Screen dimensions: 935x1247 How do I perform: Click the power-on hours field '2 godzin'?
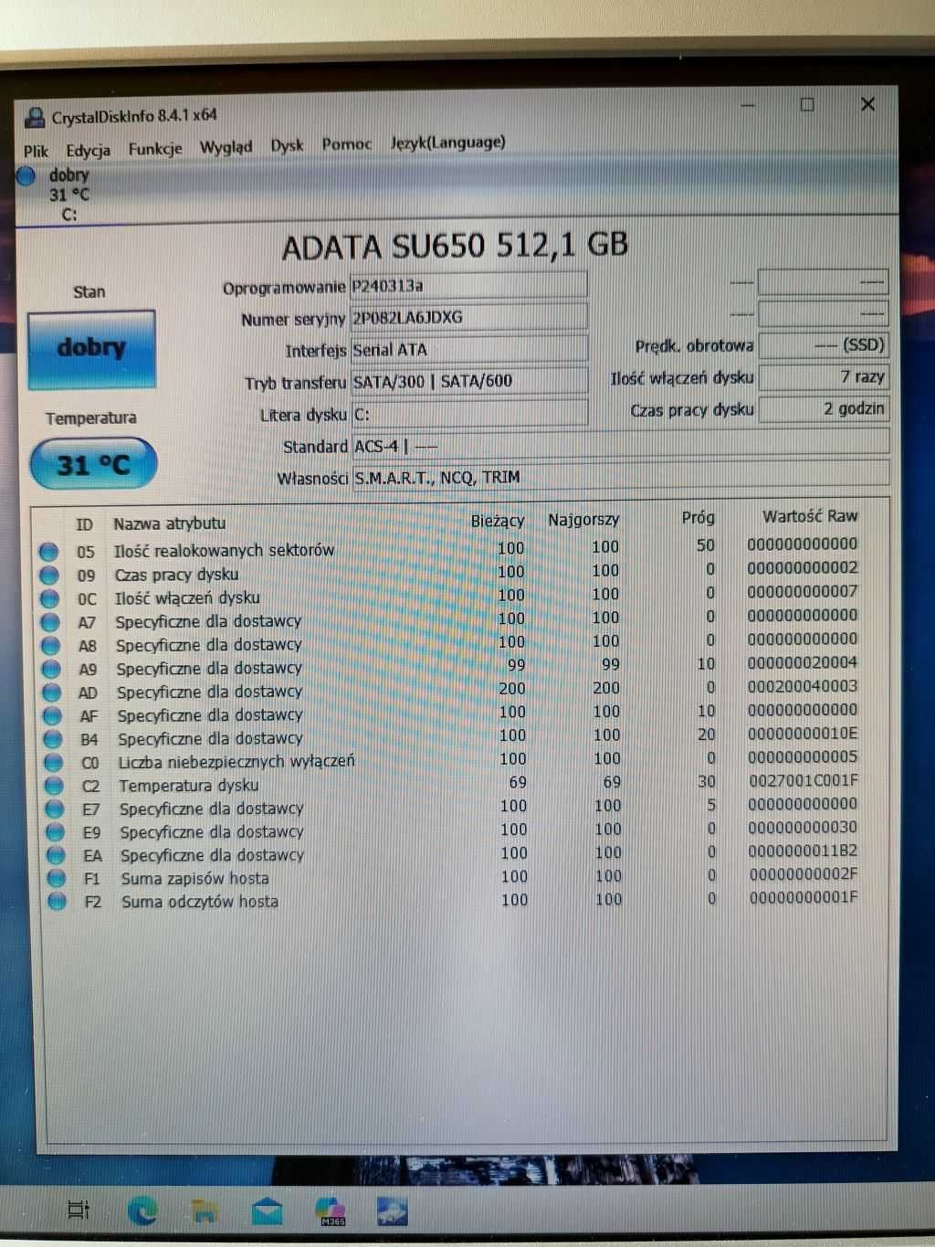click(824, 408)
